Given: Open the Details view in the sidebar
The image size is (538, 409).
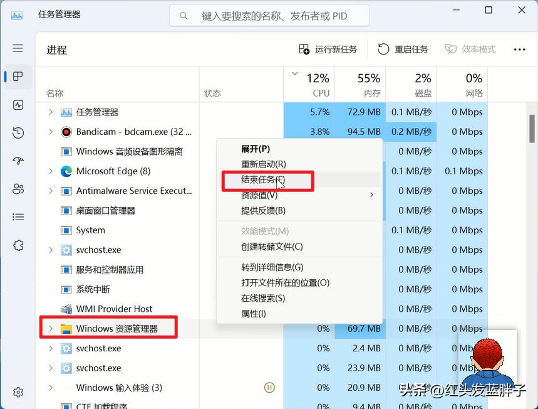Looking at the screenshot, I should tap(18, 216).
